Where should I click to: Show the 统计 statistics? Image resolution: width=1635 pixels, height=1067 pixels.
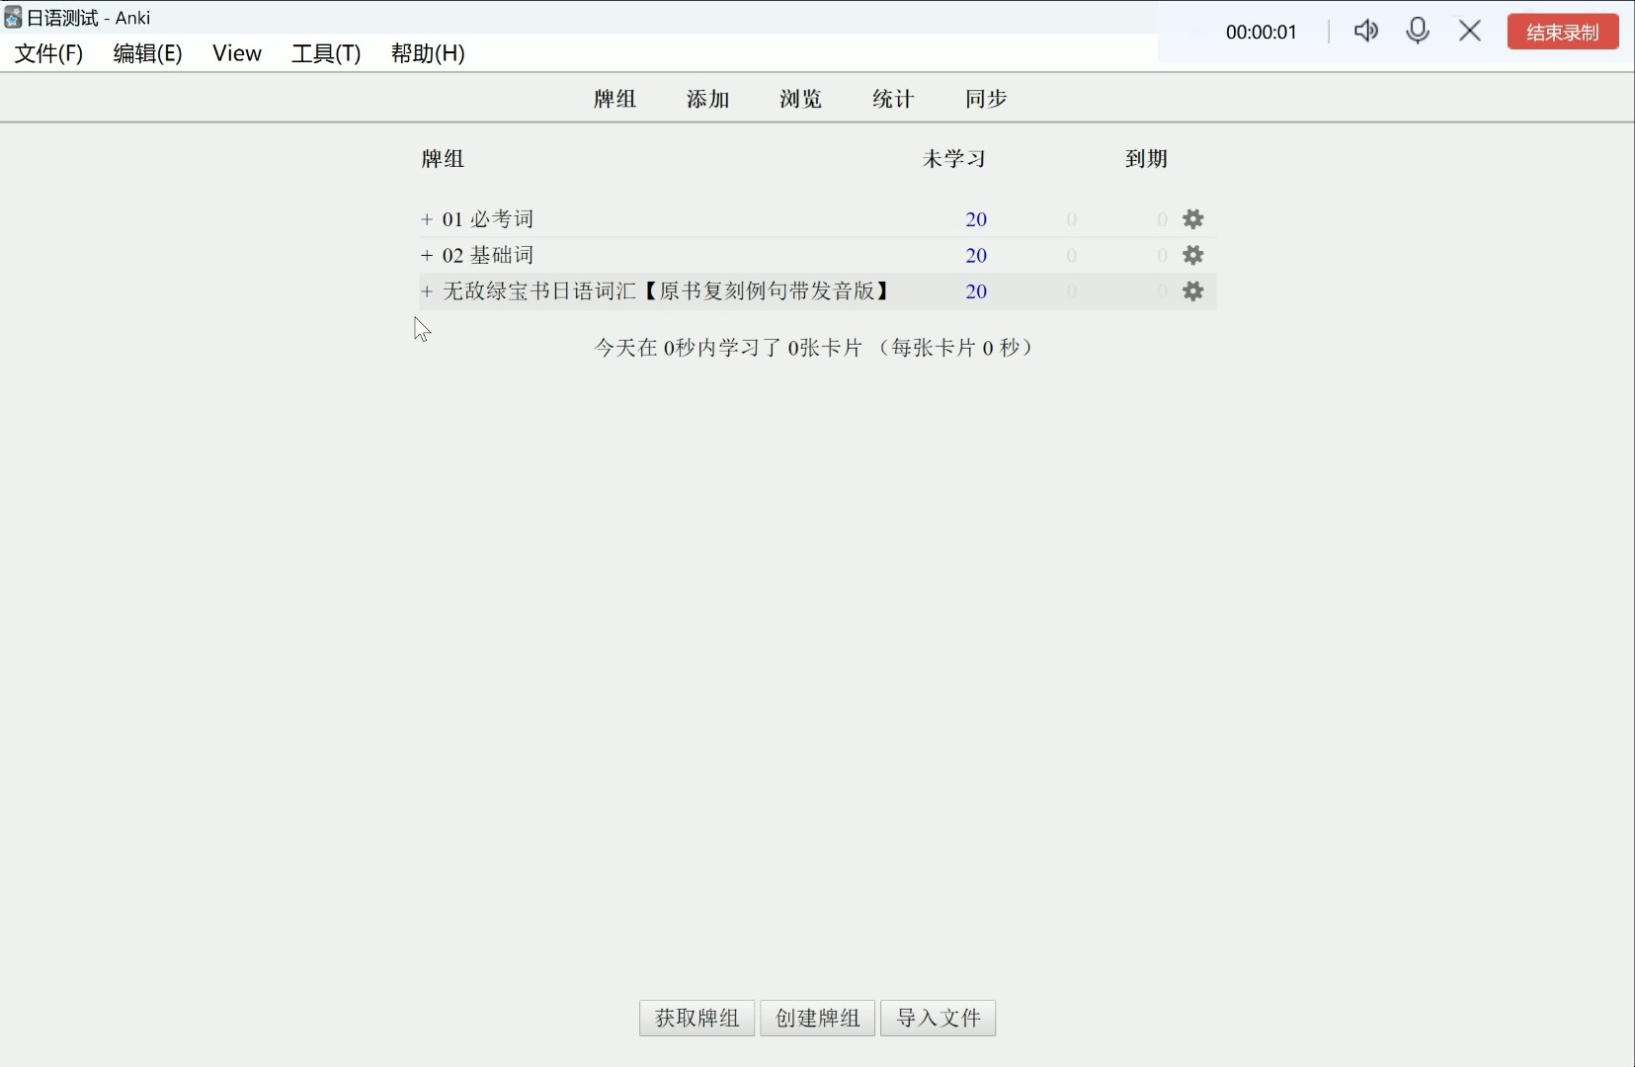pos(894,99)
